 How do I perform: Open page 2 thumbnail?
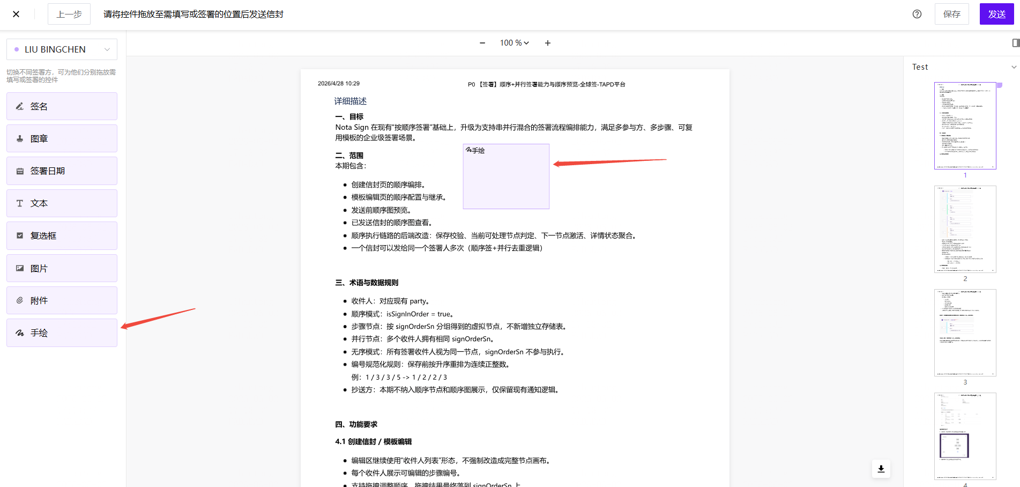coord(965,229)
